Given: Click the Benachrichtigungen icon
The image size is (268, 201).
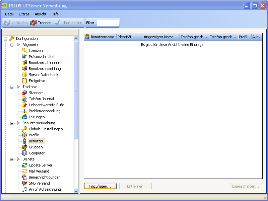Looking at the screenshot, I should (24, 177).
